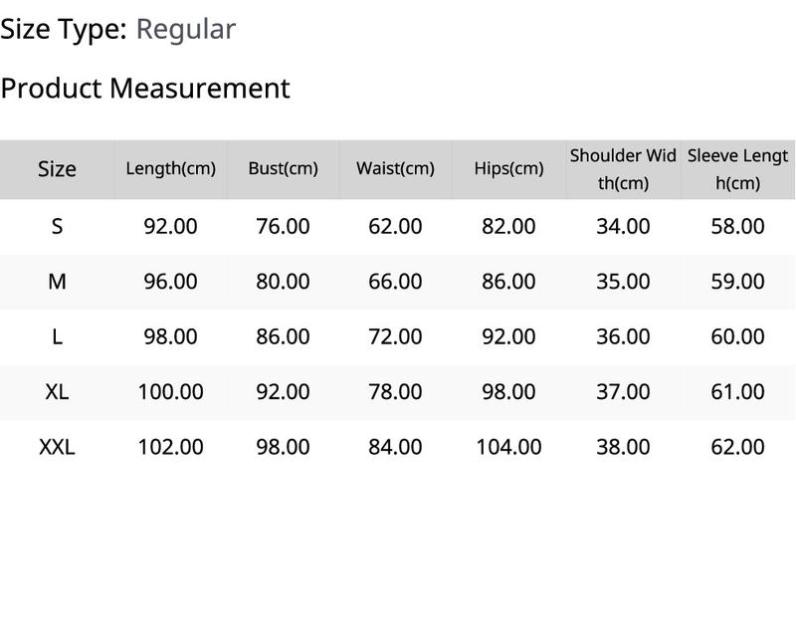Select the 100.00 length value for XL
796x634 pixels.
point(170,392)
